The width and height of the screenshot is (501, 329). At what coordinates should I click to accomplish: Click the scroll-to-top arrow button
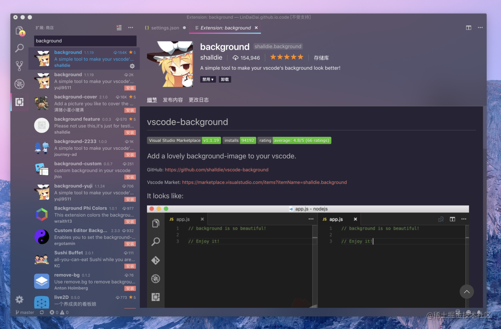click(467, 291)
